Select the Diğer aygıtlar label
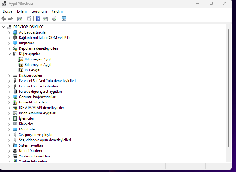This screenshot has width=236, height=172. (29, 54)
